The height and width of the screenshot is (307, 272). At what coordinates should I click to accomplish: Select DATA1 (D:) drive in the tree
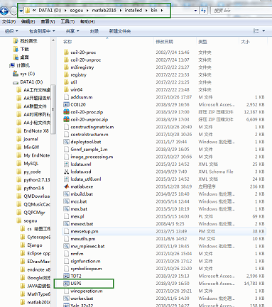click(x=31, y=82)
